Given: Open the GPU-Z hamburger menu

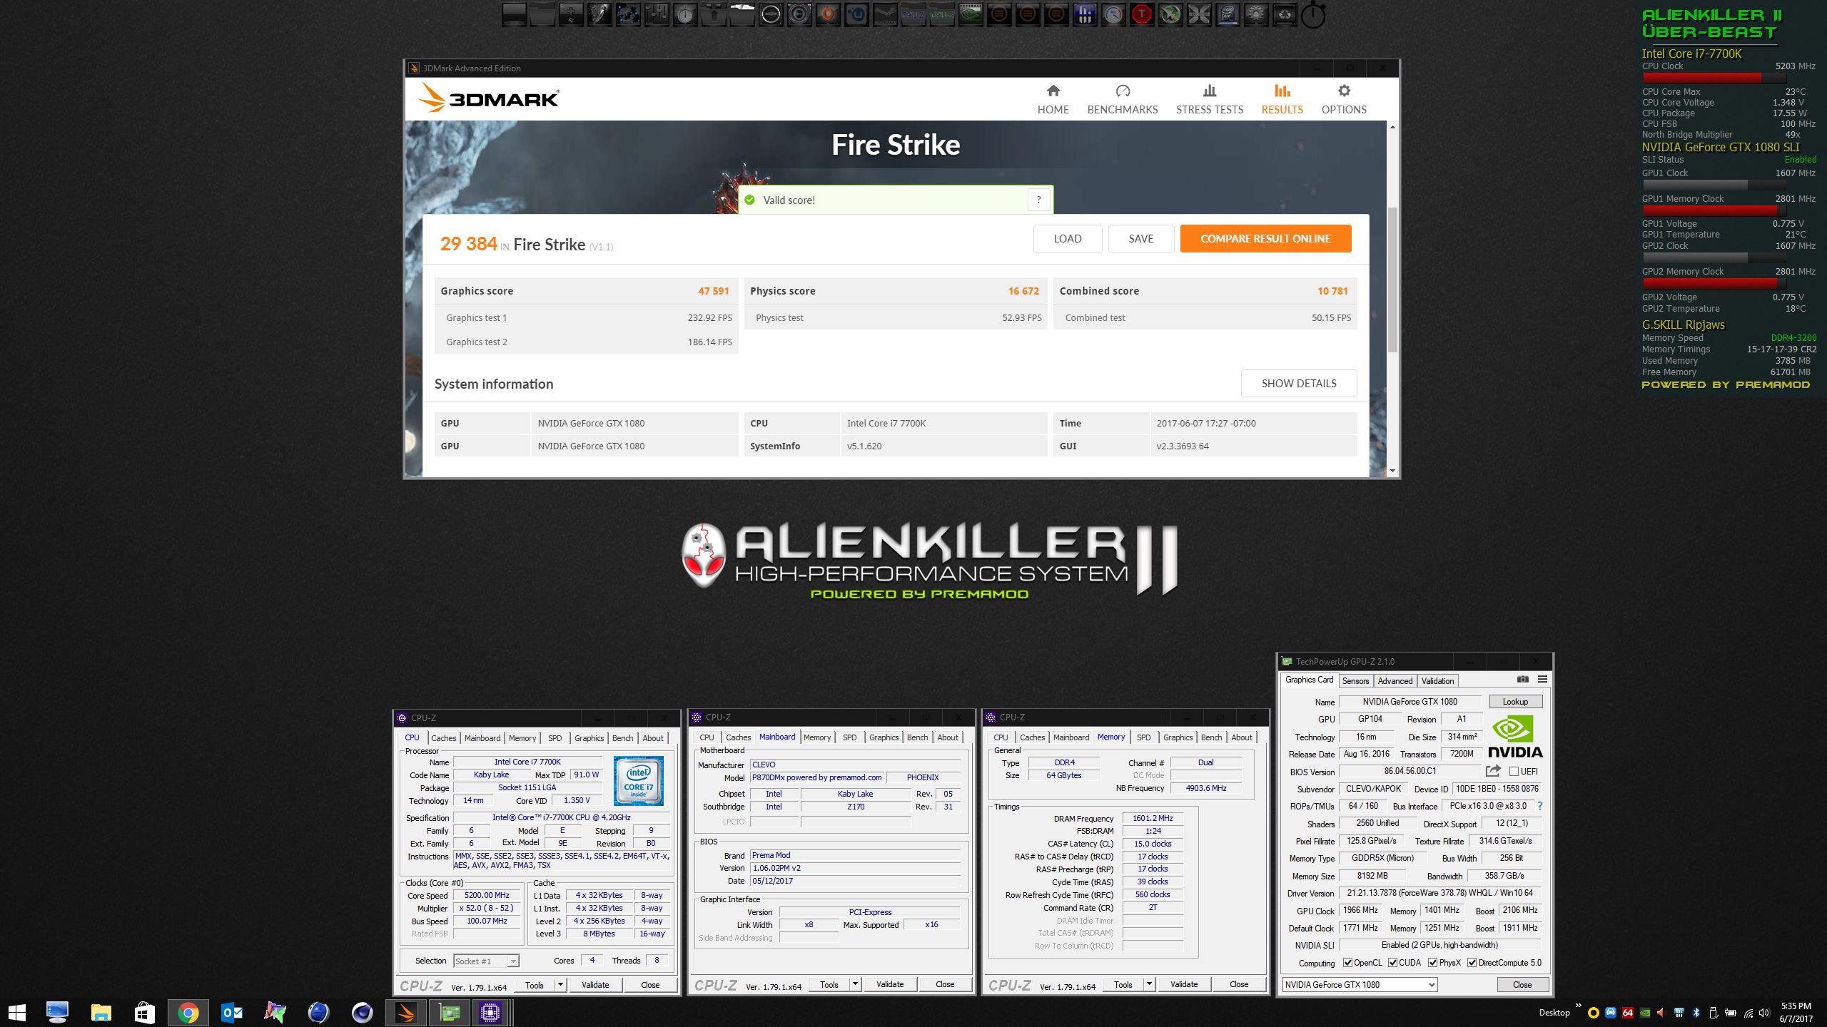Looking at the screenshot, I should [1542, 680].
